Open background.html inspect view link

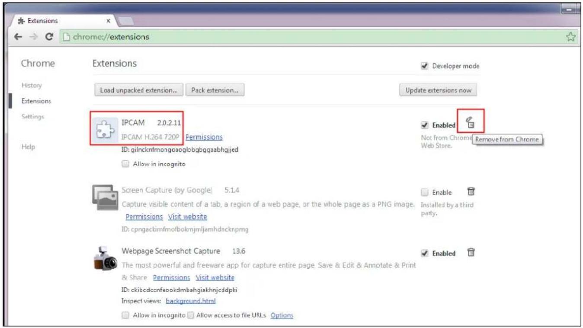[191, 301]
